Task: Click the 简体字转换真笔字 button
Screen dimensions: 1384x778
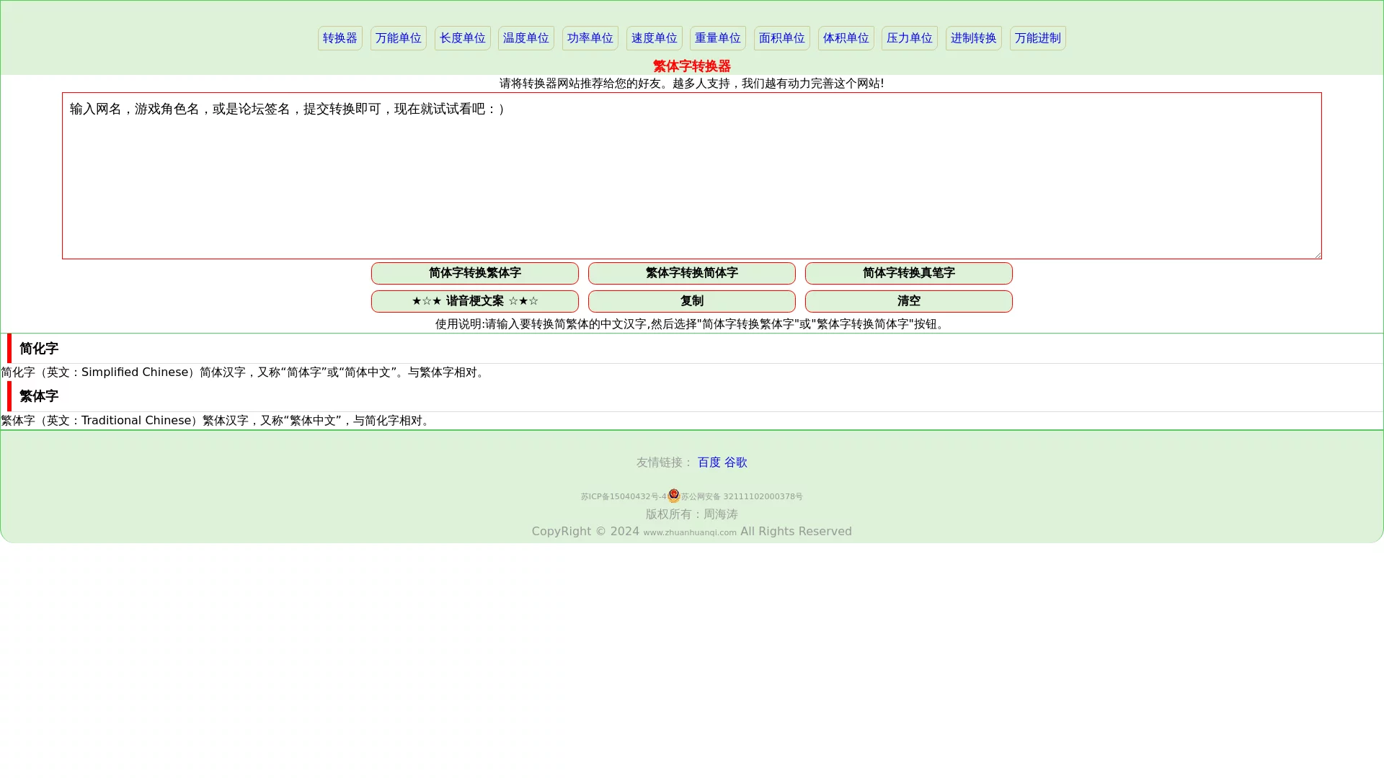Action: pyautogui.click(x=908, y=273)
